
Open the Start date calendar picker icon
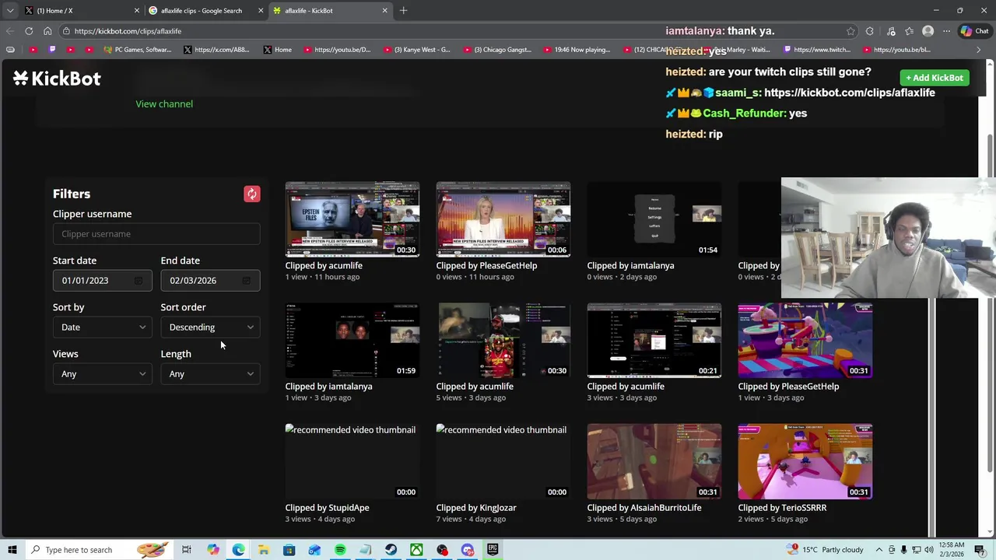139,281
